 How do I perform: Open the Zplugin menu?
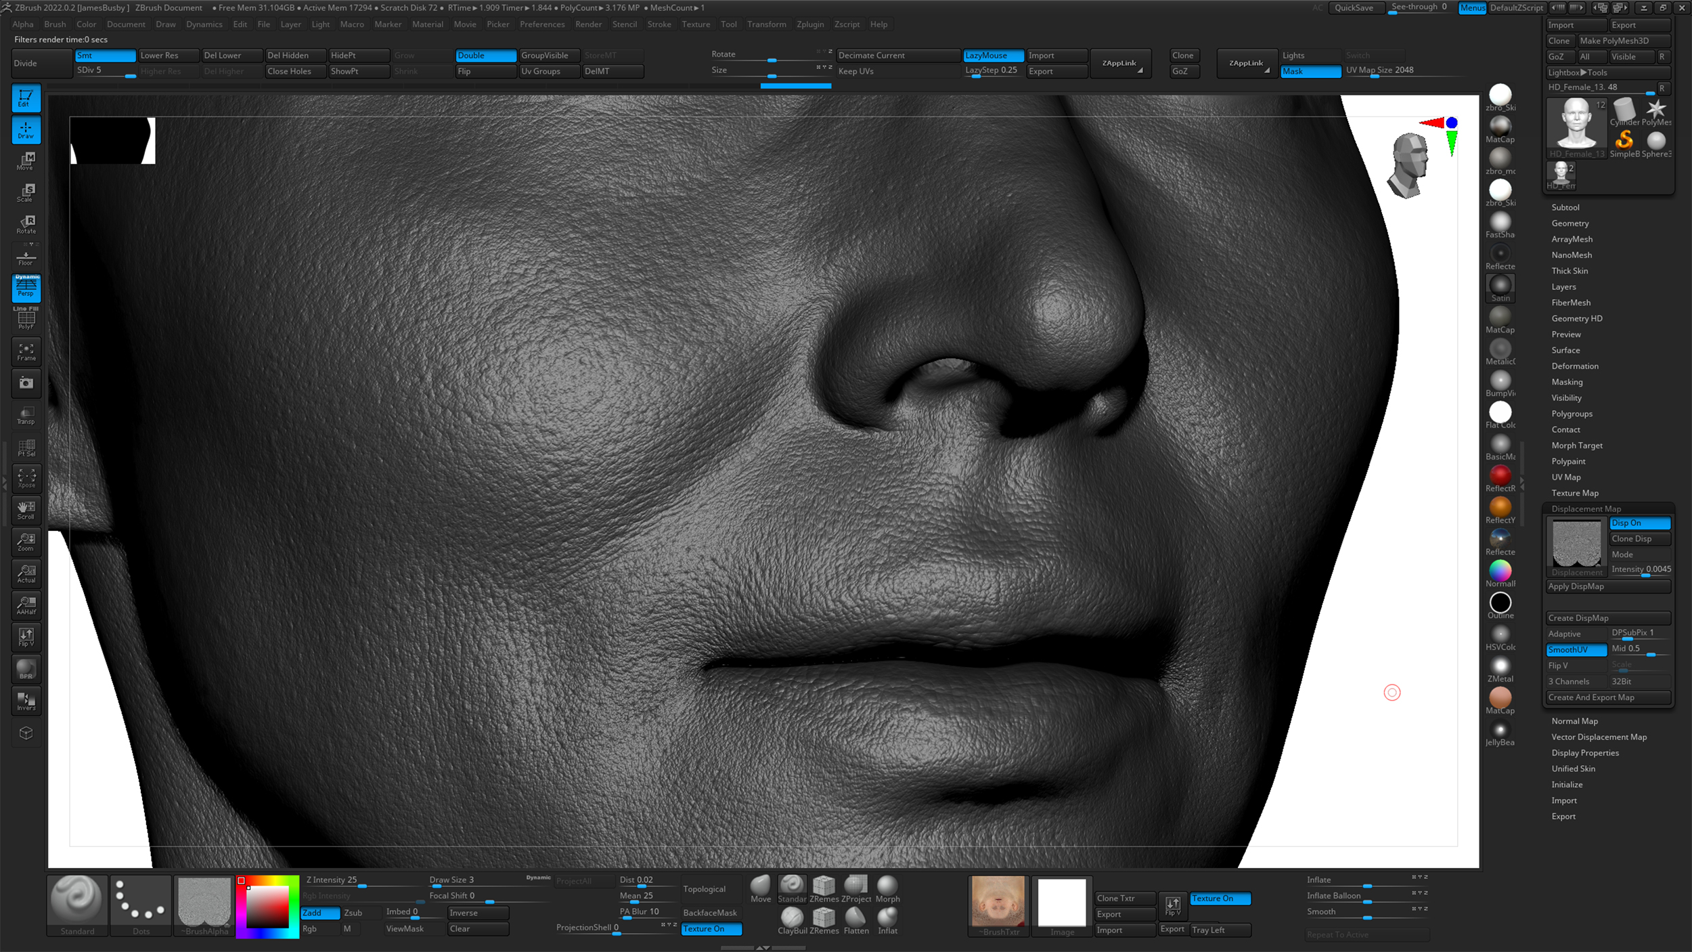811,24
